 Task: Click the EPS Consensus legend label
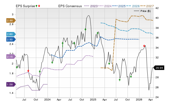coord(70,6)
